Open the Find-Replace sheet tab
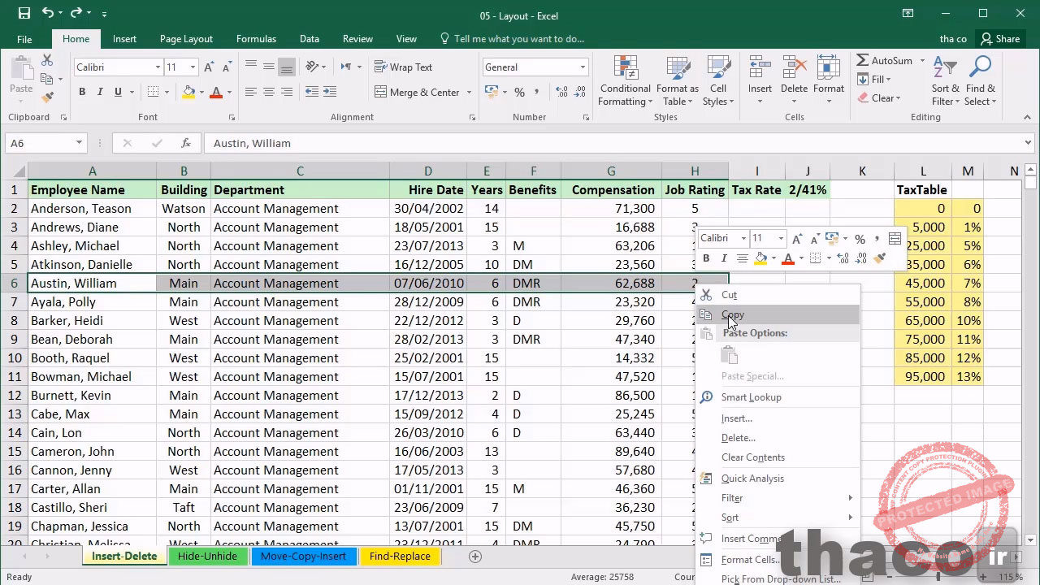The height and width of the screenshot is (585, 1040). 400,557
